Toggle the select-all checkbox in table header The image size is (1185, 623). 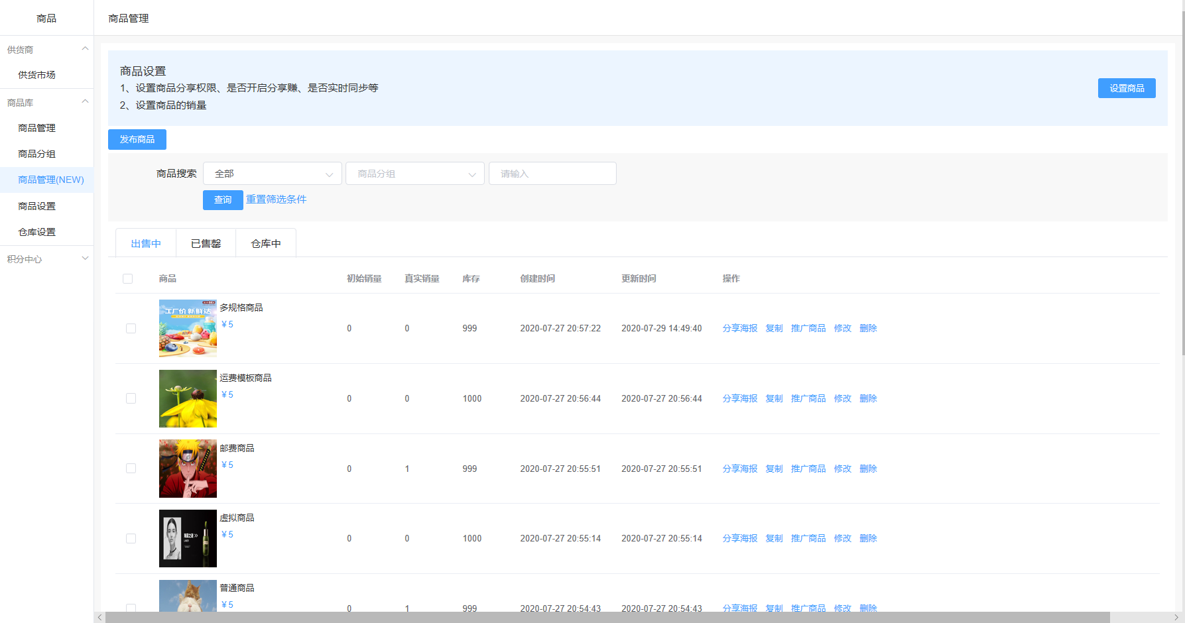click(x=128, y=279)
